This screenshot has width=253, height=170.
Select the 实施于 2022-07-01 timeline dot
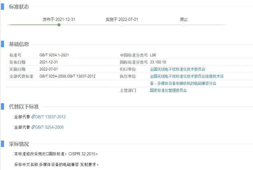tap(122, 25)
